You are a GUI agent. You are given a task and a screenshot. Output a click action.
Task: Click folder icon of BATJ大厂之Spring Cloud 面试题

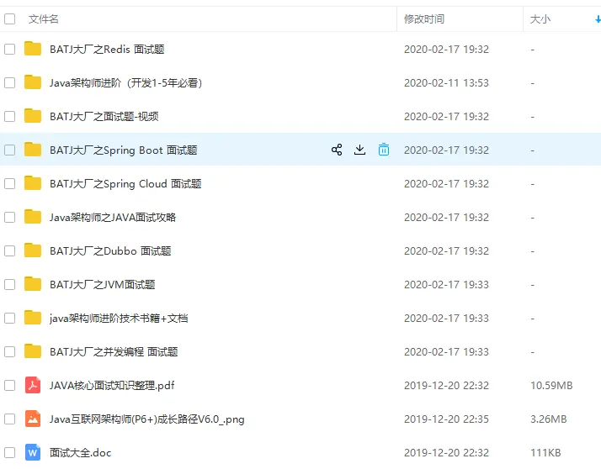33,183
